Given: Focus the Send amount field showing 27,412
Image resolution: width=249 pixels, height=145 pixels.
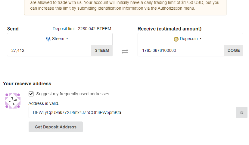Looking at the screenshot, I should 49,51.
